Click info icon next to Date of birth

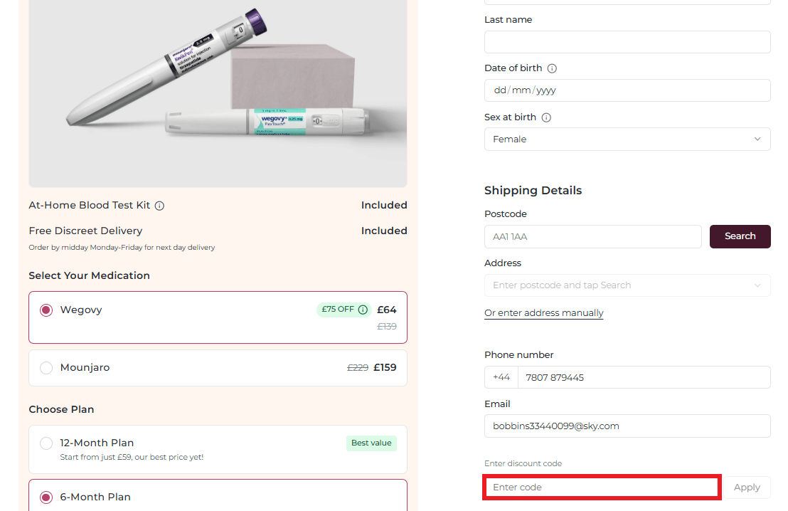point(552,68)
